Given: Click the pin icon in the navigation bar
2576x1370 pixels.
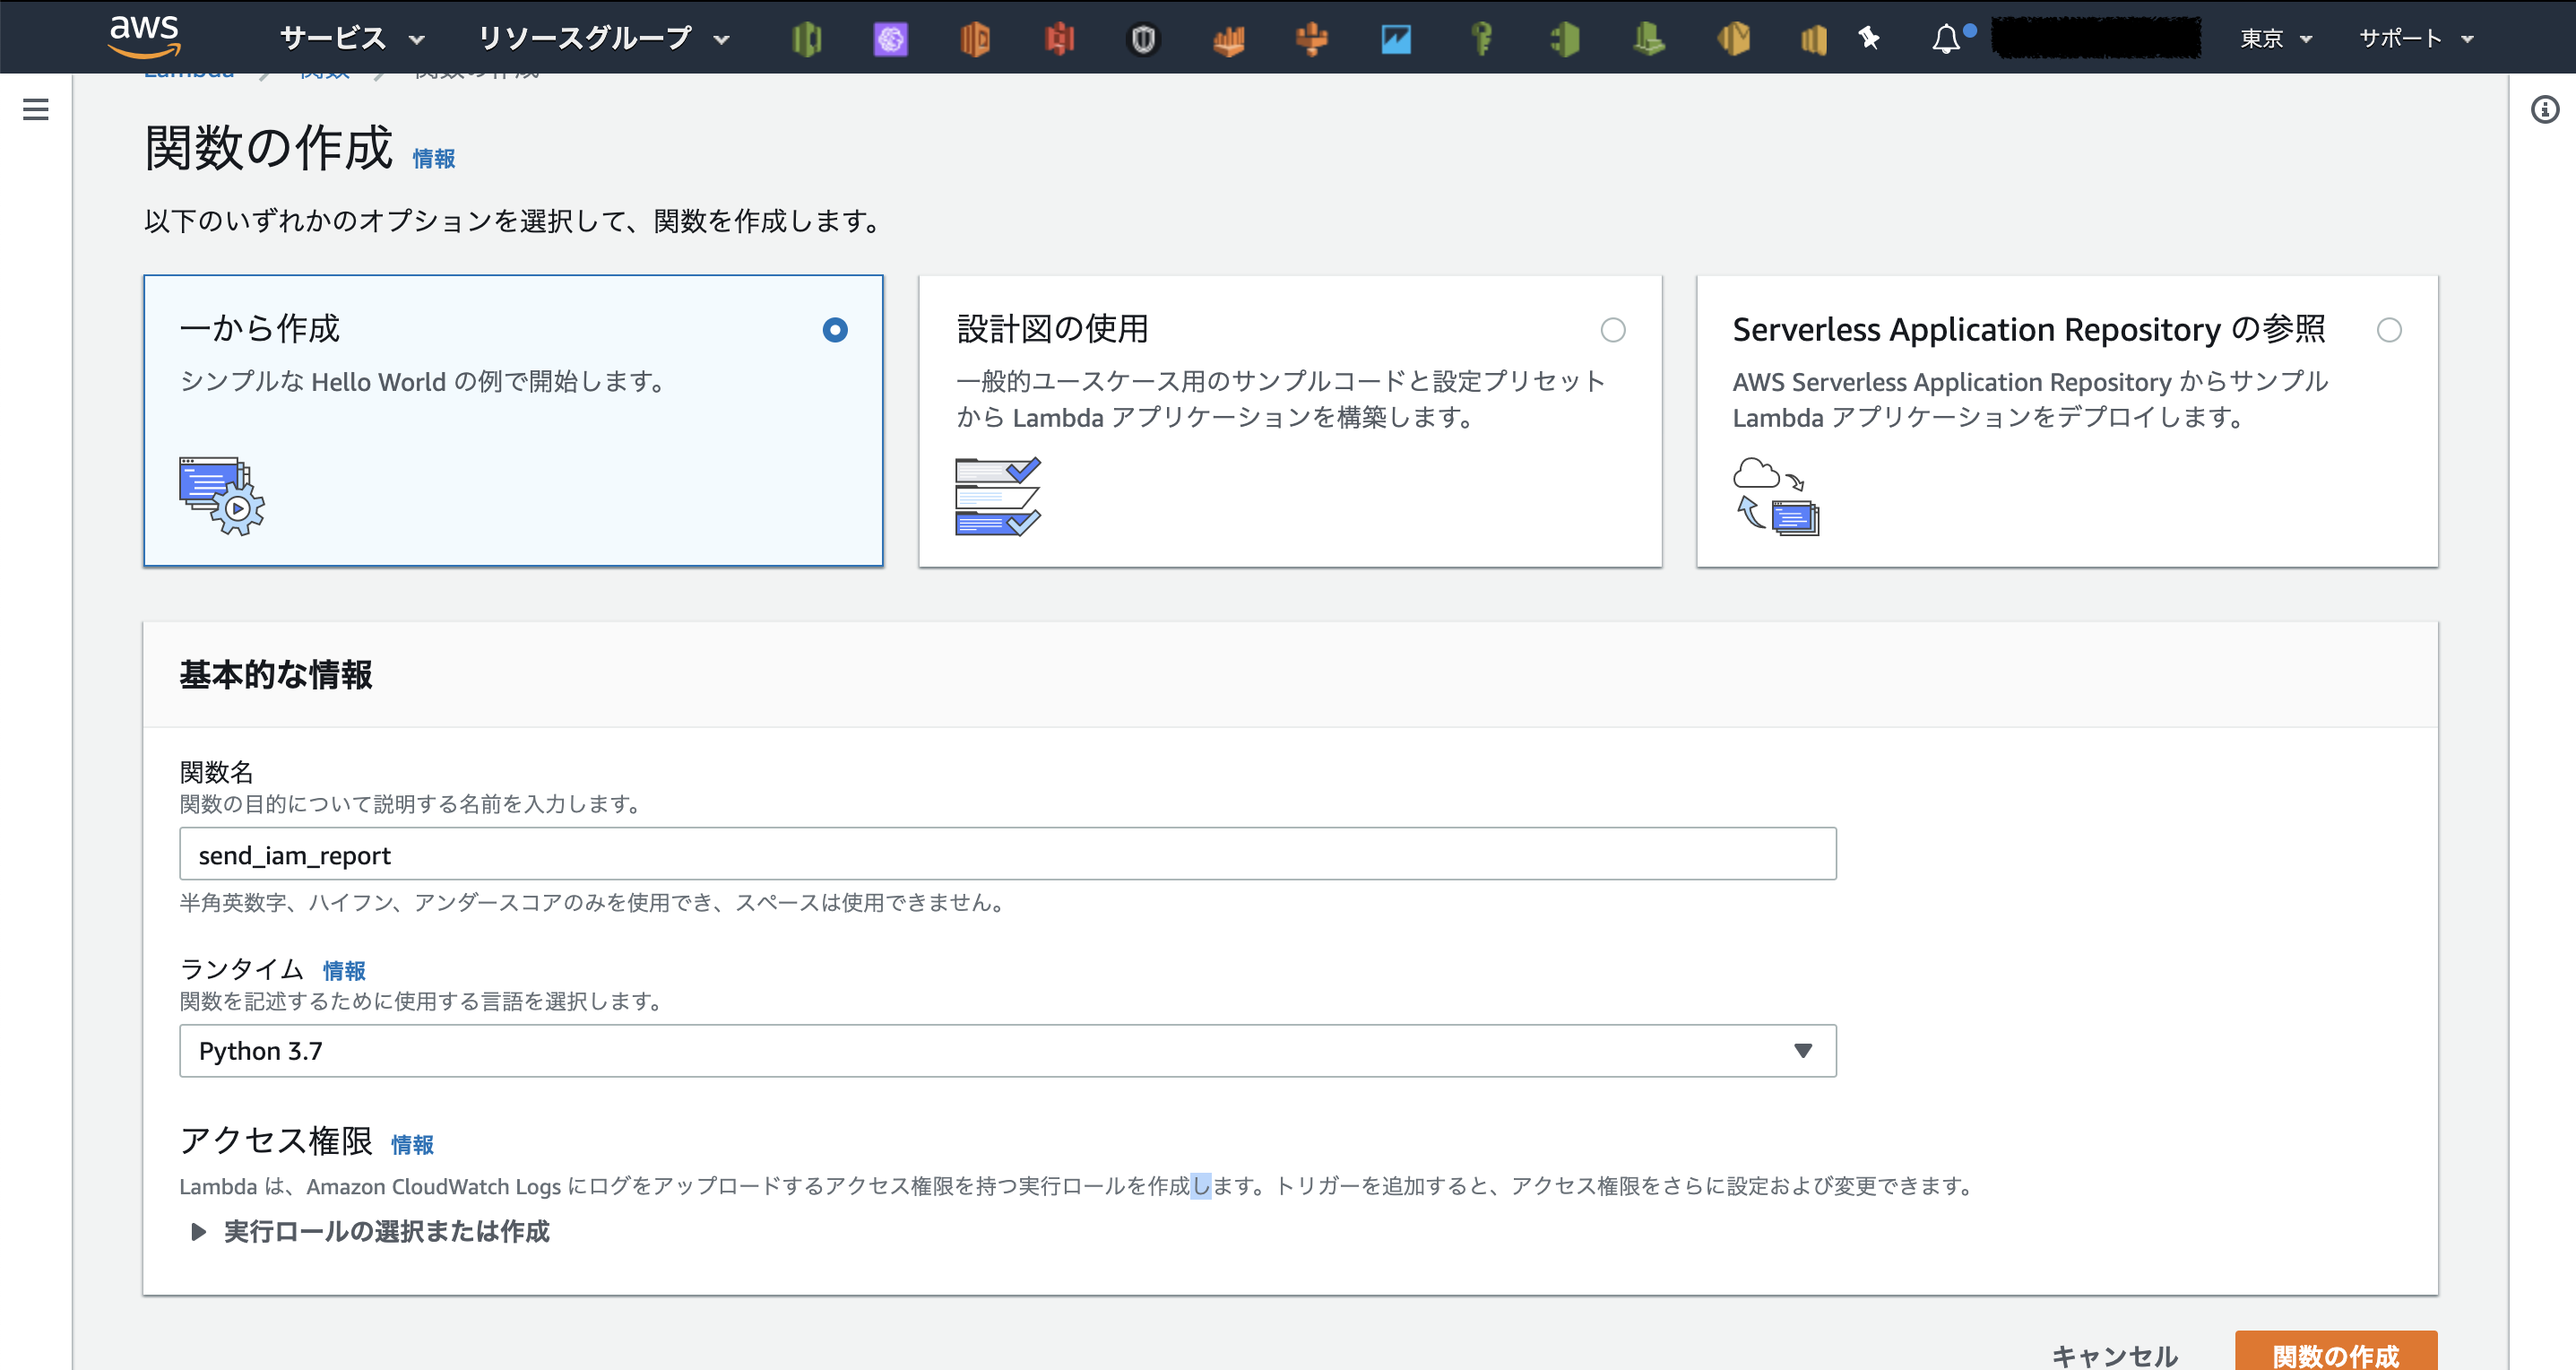Looking at the screenshot, I should coord(1868,37).
